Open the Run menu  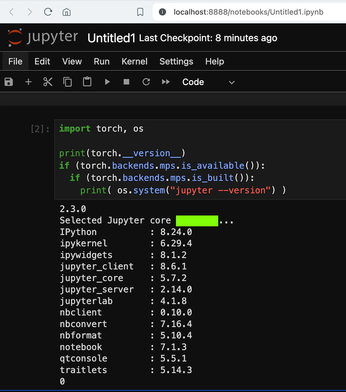coord(101,61)
